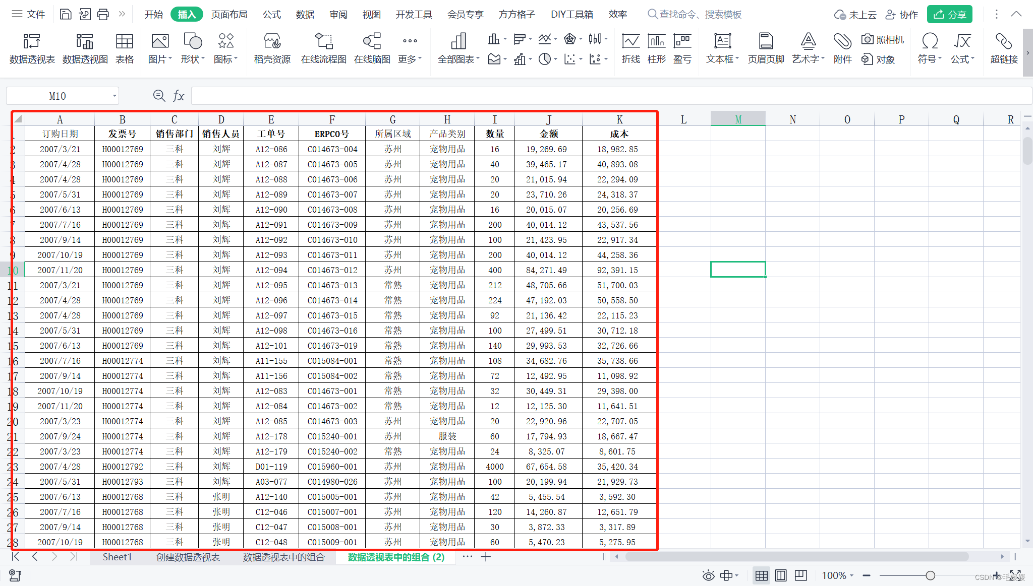
Task: Open the 文件 file menu
Action: [29, 14]
